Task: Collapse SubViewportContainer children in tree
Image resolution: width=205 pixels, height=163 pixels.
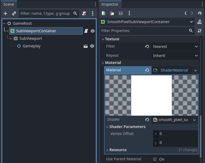Action: pos(8,31)
